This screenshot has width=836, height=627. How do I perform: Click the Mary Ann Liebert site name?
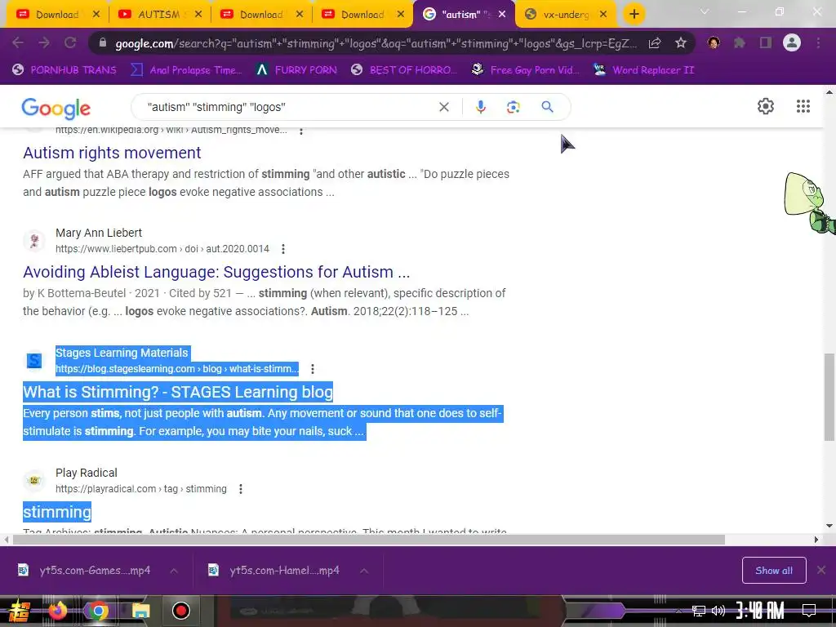click(99, 233)
